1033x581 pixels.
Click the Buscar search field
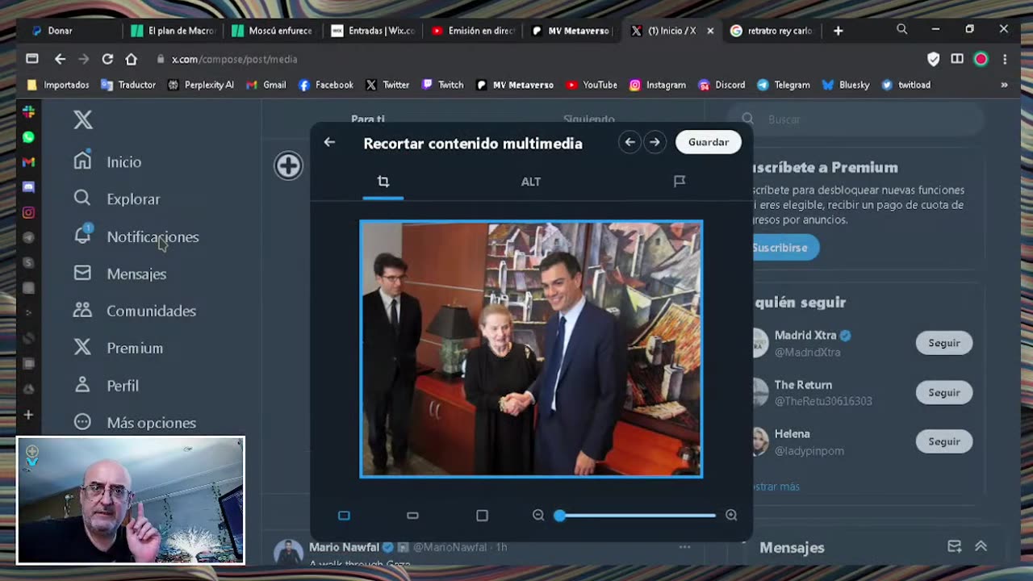click(855, 119)
